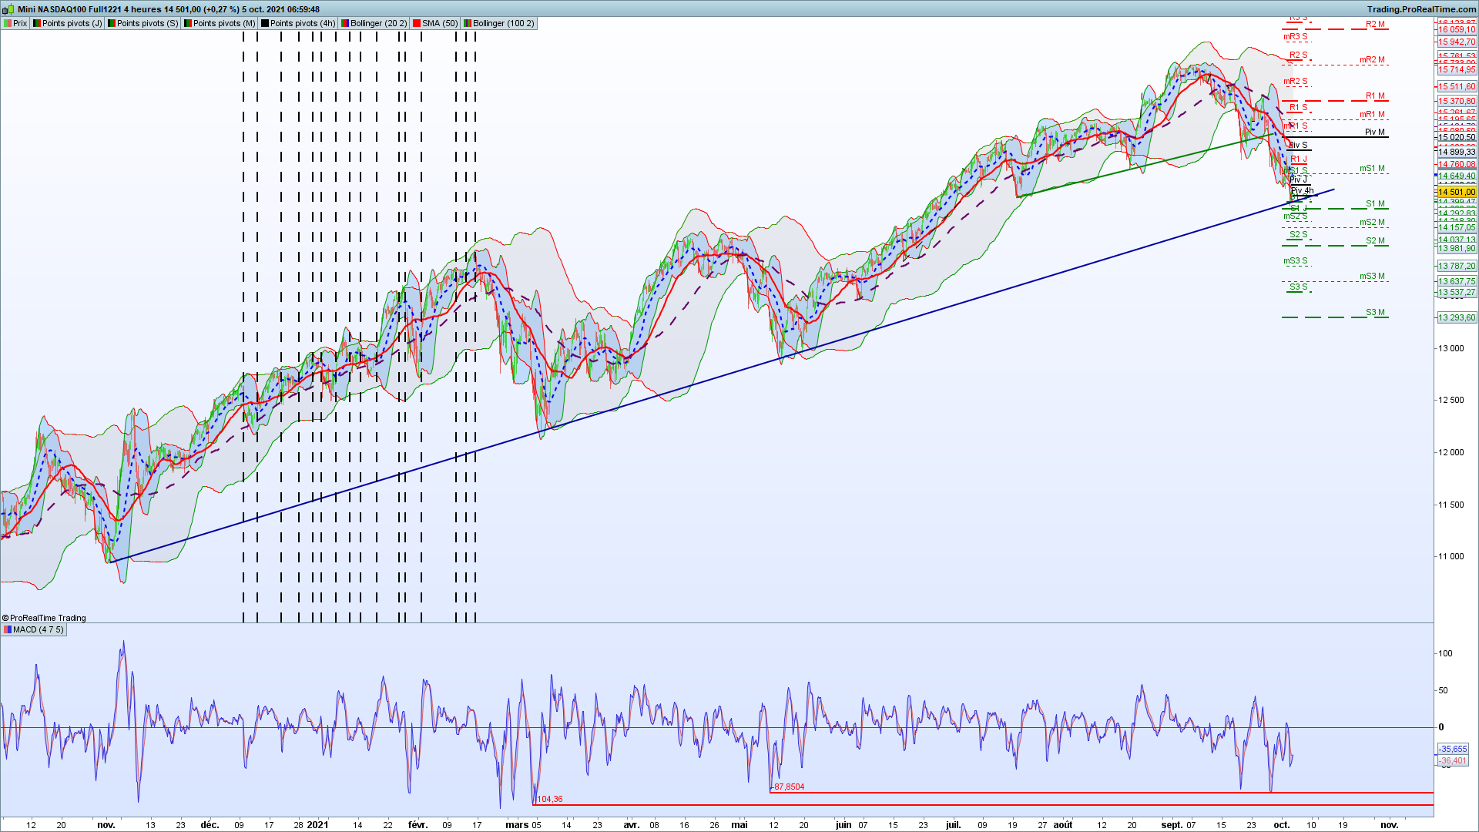Click the Piv M monthly pivot line label
This screenshot has width=1479, height=832.
pos(1374,132)
